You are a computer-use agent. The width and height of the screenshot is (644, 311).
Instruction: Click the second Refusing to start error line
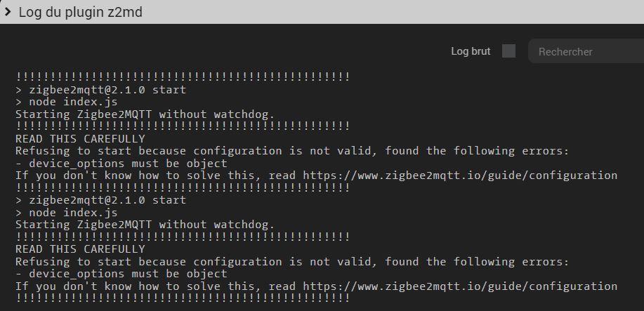(292, 262)
